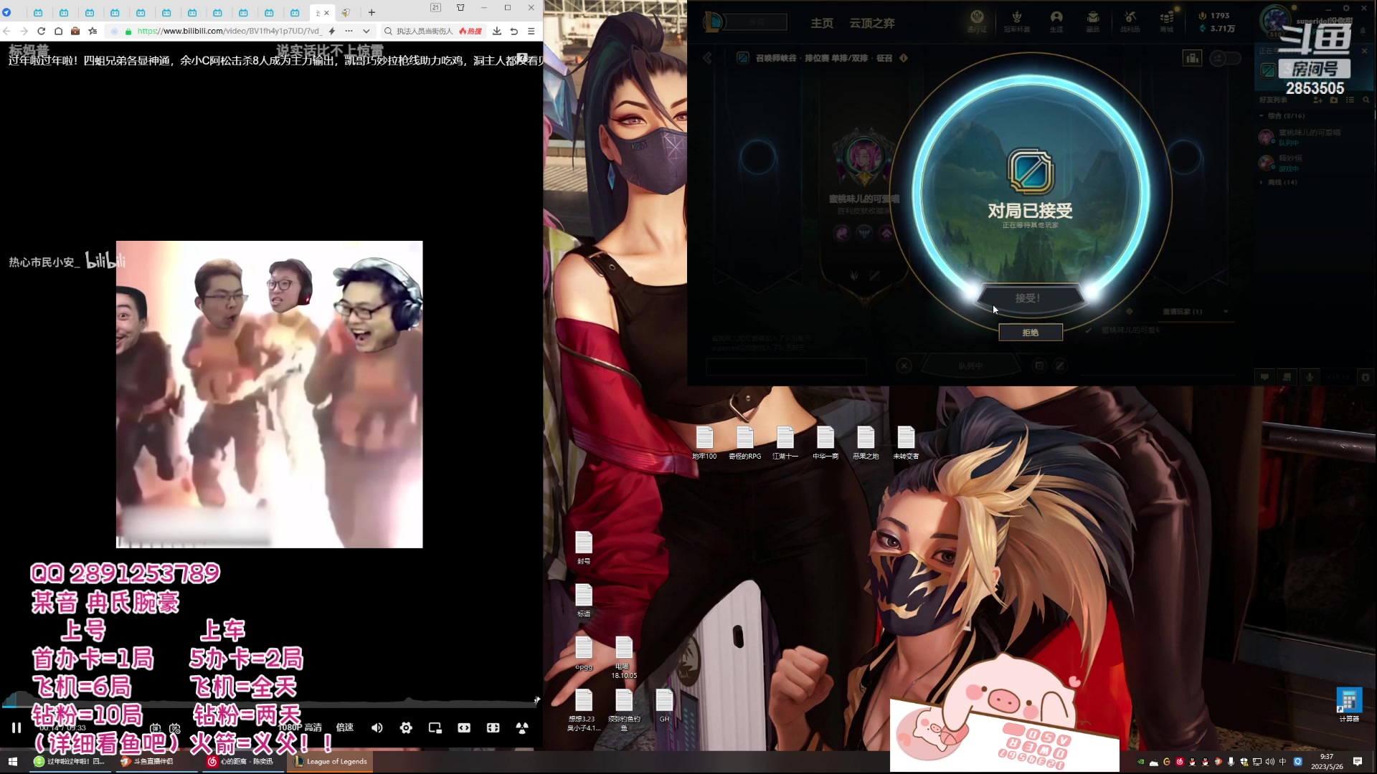Open the browser briefcase toolbox icon
The width and height of the screenshot is (1377, 774).
[75, 31]
